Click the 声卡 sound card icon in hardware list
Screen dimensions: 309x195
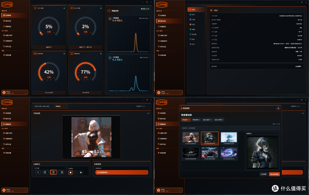click(190, 44)
